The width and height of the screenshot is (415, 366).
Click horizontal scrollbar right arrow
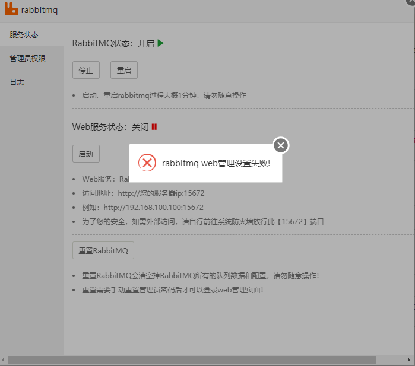[409, 359]
